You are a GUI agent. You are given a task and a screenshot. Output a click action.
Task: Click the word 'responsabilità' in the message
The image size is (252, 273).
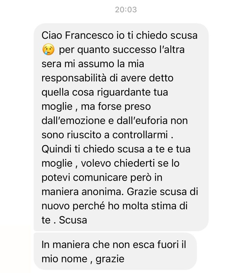tap(74, 78)
